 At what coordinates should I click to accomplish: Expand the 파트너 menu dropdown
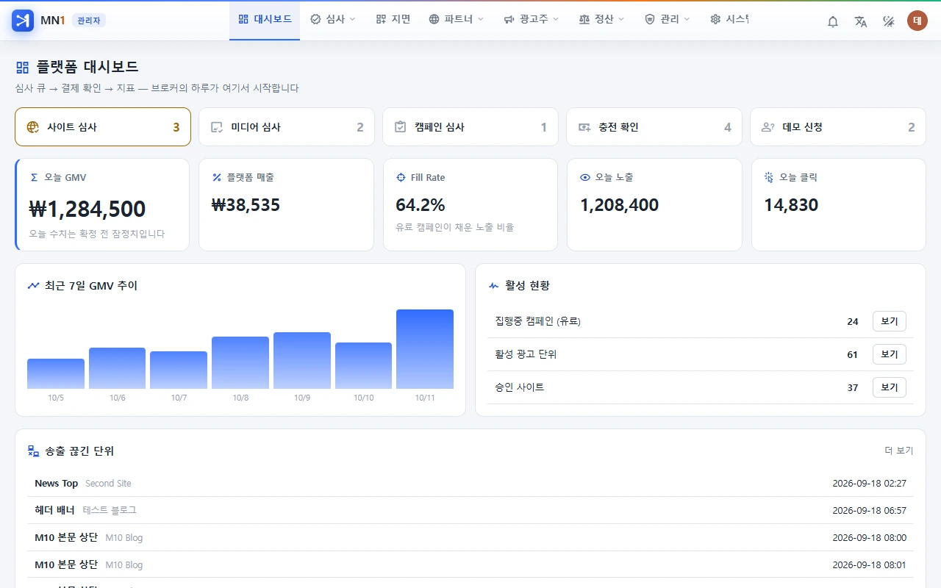(457, 20)
